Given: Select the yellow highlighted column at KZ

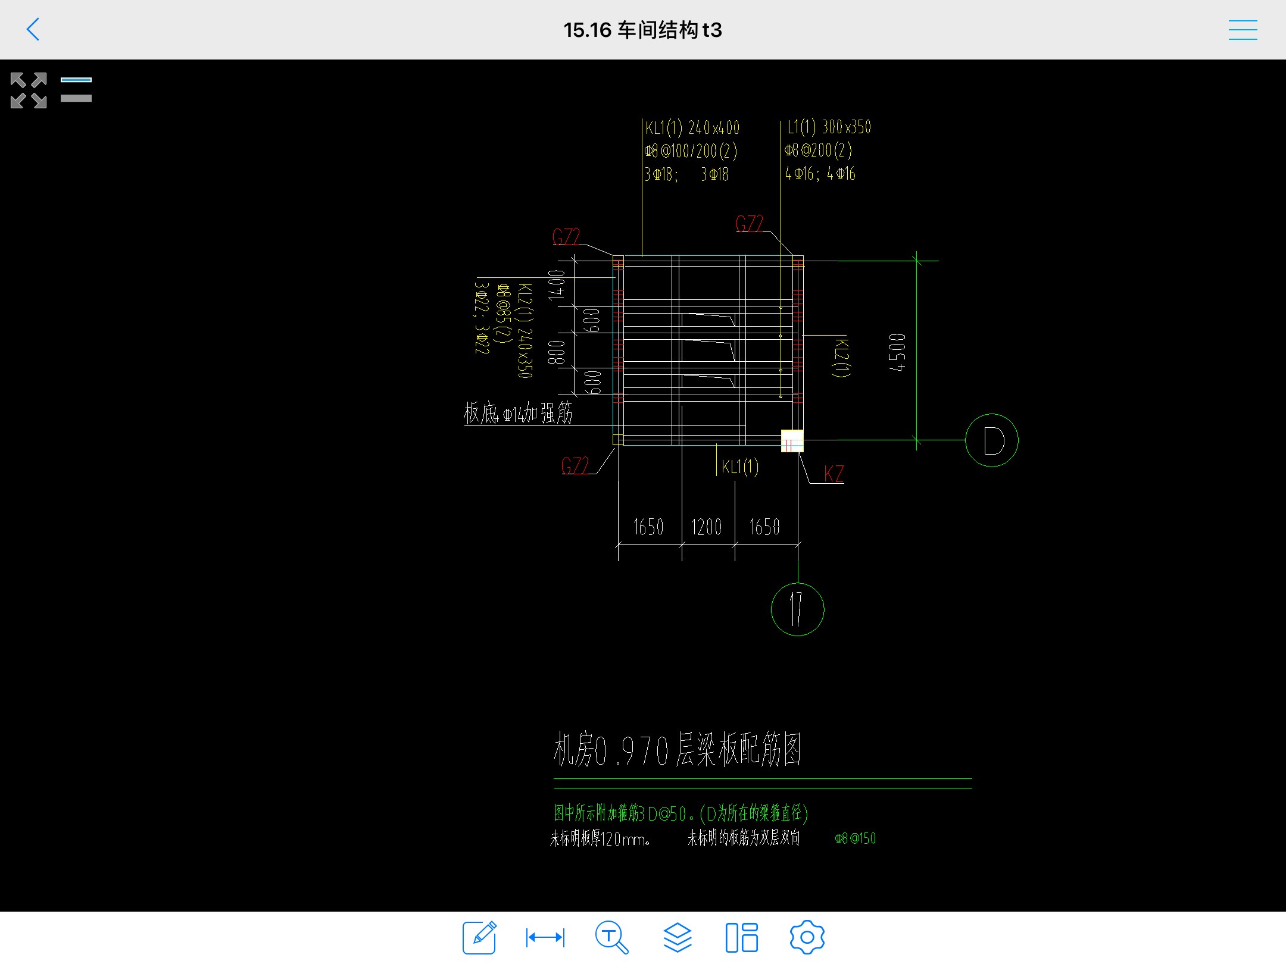Looking at the screenshot, I should point(792,440).
